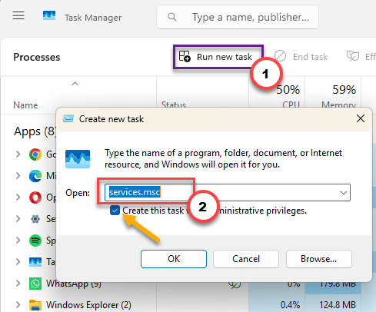Expand the Task Manager process group

pos(18,262)
